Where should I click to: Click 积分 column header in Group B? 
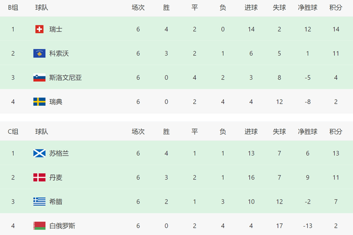click(x=336, y=8)
